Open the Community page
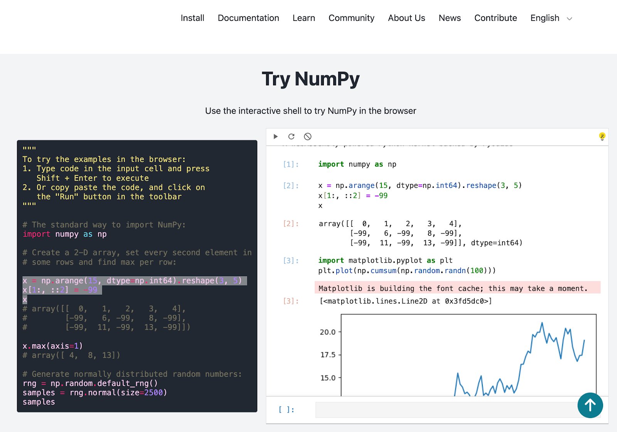Image resolution: width=617 pixels, height=432 pixels. pos(351,18)
